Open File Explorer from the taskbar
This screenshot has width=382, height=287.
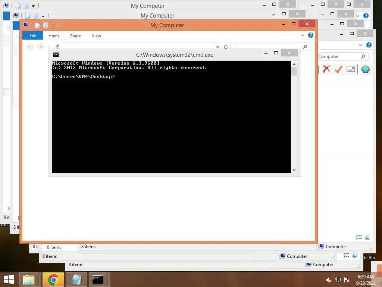(x=28, y=280)
